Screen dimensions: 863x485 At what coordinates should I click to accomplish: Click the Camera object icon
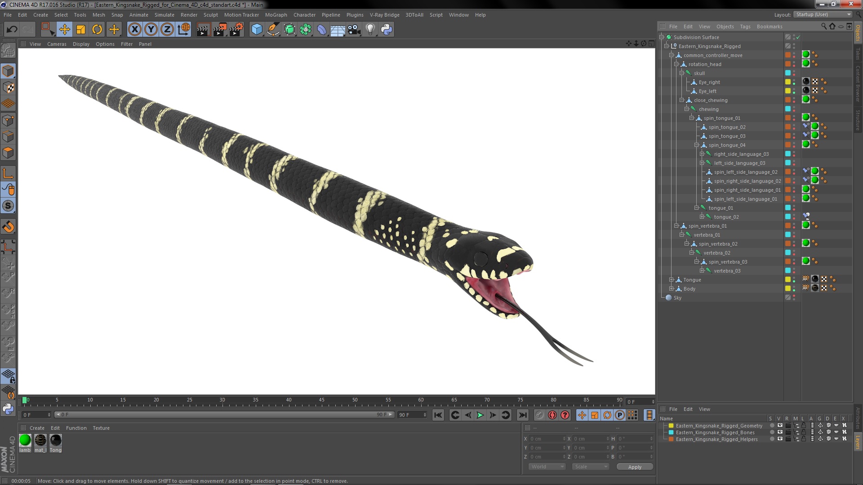(x=354, y=30)
